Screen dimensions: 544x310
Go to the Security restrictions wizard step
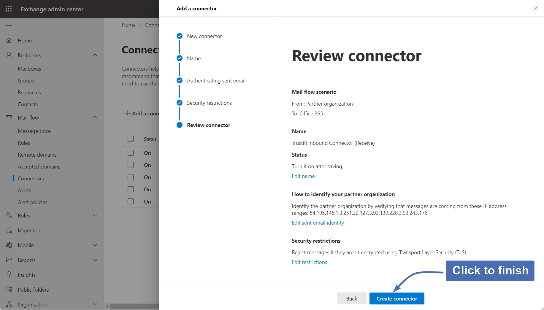pos(209,103)
